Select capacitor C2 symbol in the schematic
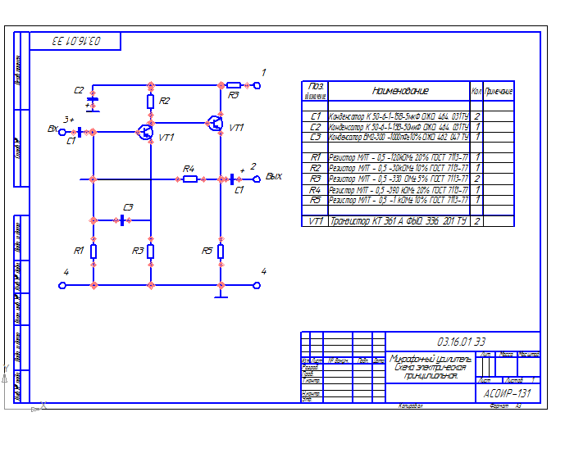Viewport: 565px width, 453px height. pos(93,101)
